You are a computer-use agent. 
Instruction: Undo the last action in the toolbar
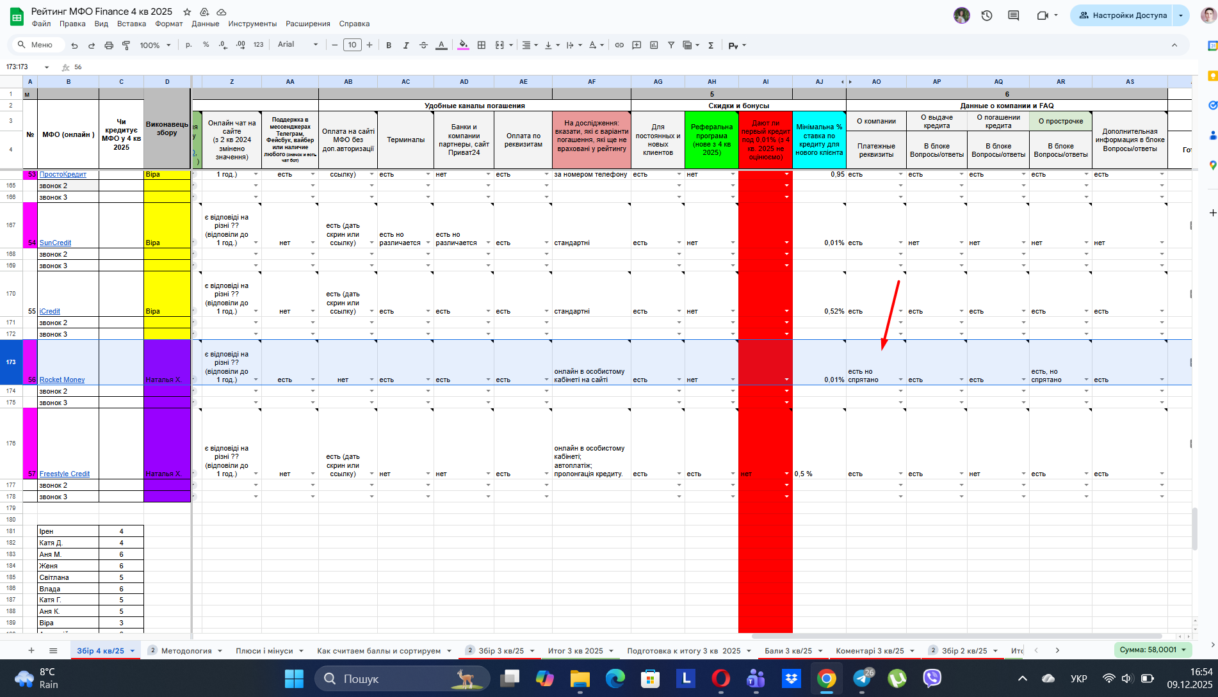[x=75, y=45]
